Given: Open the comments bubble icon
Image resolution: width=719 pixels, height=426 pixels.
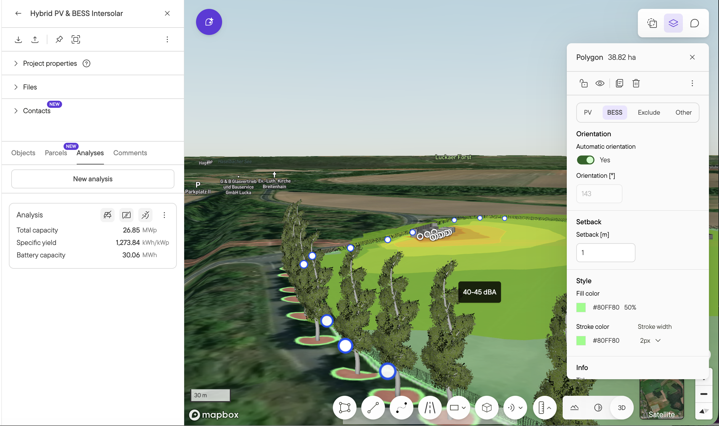Looking at the screenshot, I should point(695,23).
